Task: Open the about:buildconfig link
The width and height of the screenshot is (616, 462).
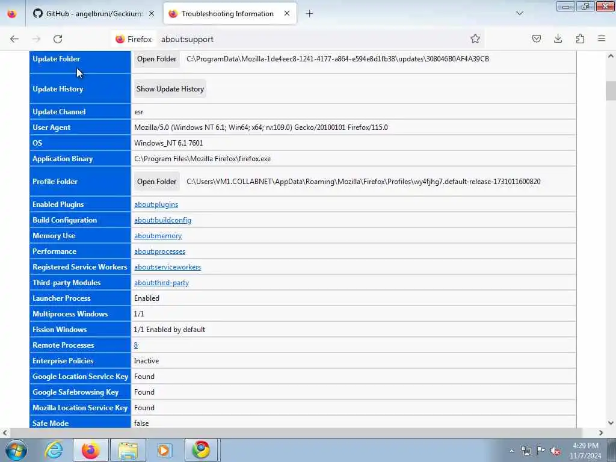Action: click(x=162, y=220)
